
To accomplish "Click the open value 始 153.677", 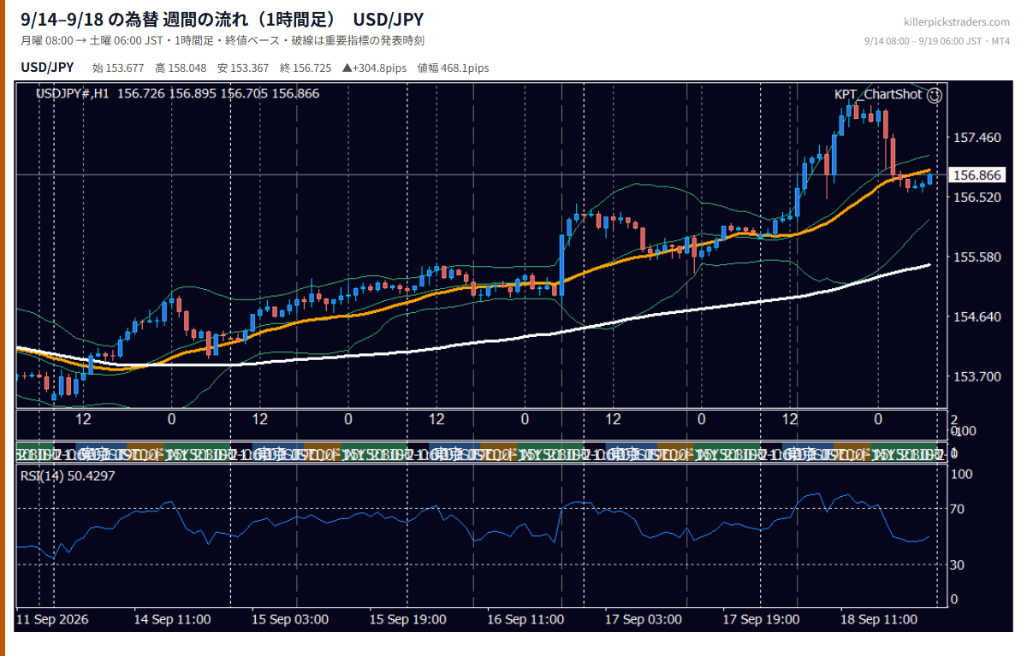I will (x=118, y=68).
